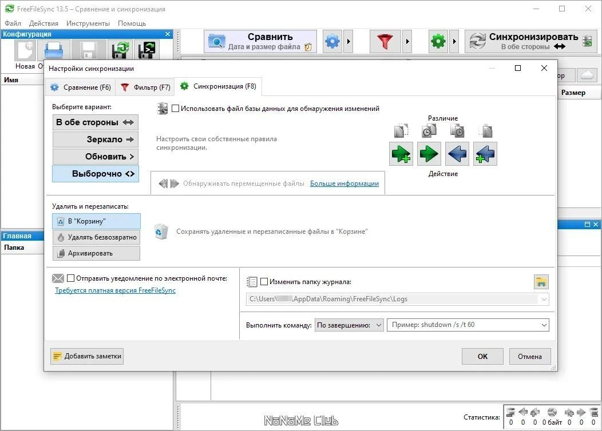Image resolution: width=602 pixels, height=431 pixels.
Task: Click the log journal list icon
Action: tap(252, 282)
